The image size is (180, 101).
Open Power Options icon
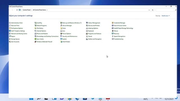[x=61, y=34]
